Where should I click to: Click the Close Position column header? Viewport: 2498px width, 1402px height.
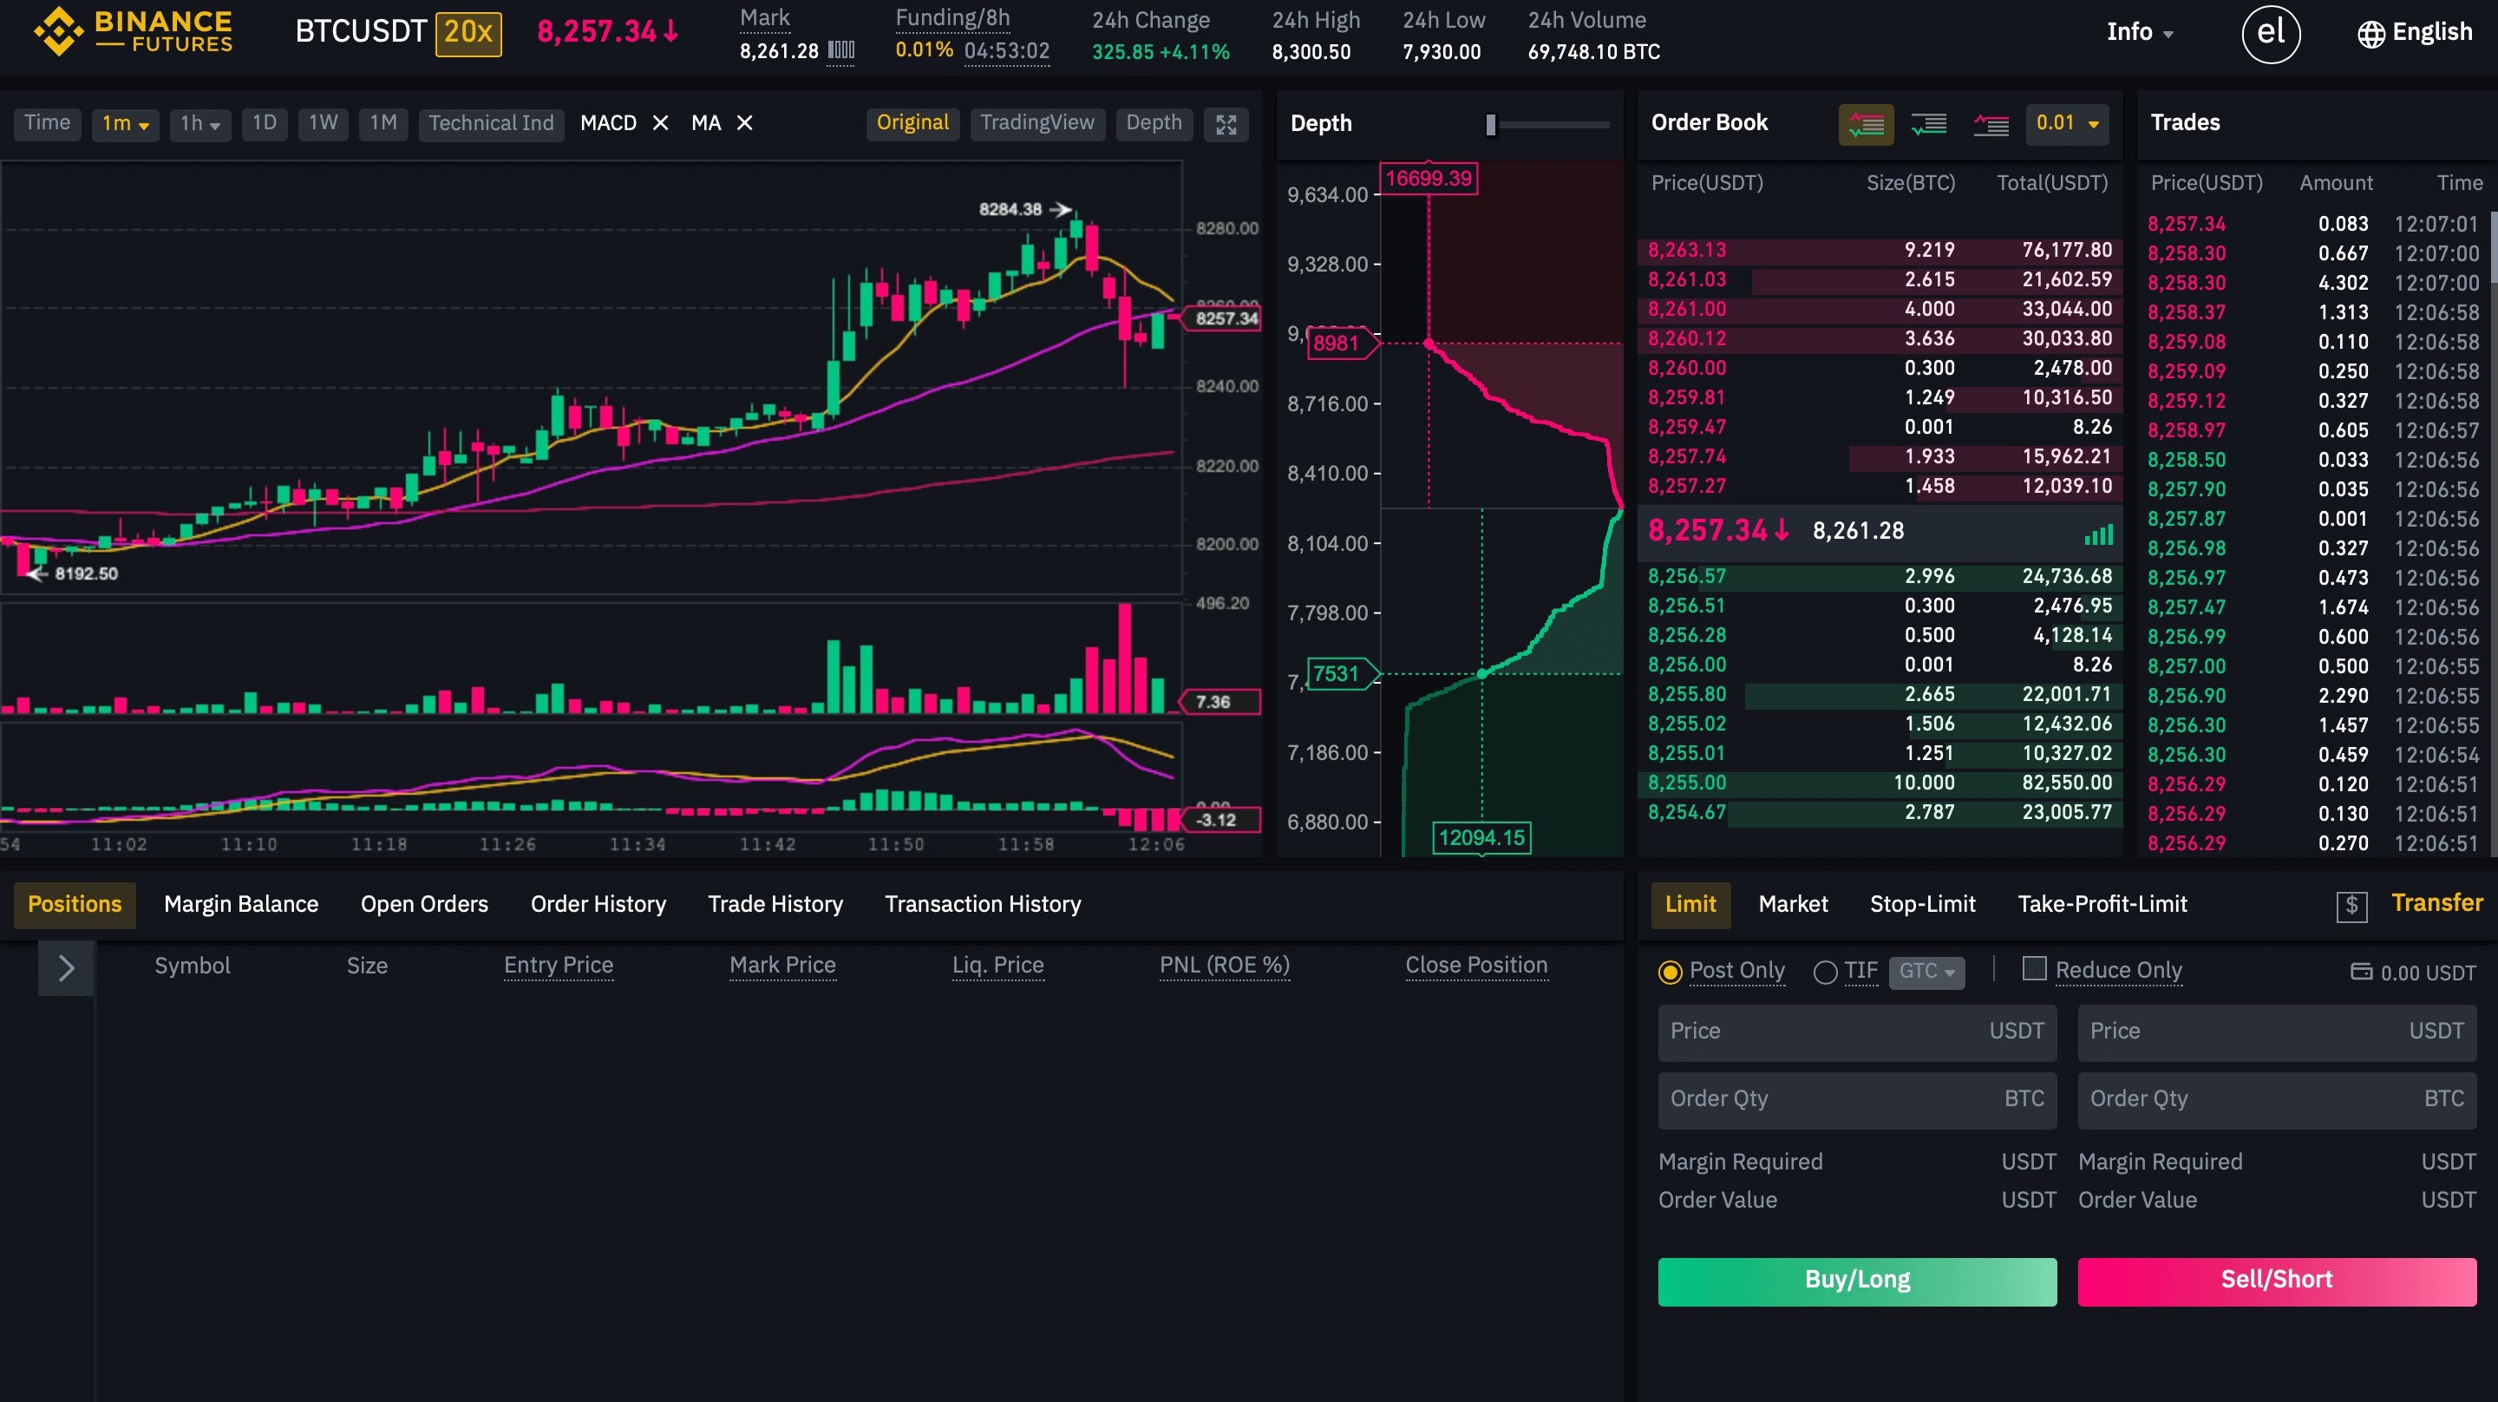[1476, 966]
